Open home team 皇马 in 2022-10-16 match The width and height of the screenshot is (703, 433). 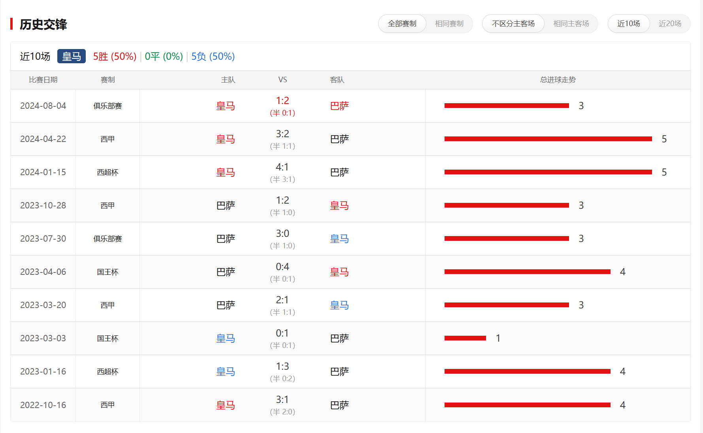tap(226, 405)
